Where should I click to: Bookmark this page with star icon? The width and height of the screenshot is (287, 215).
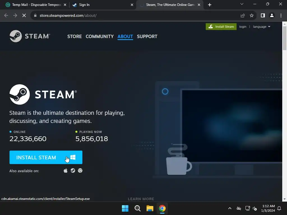click(252, 16)
